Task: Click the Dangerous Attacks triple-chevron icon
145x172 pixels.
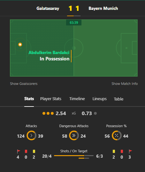Action: tap(74, 135)
